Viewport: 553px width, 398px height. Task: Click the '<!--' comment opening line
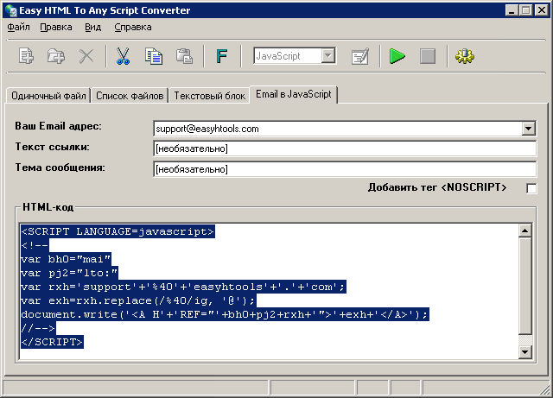point(35,245)
